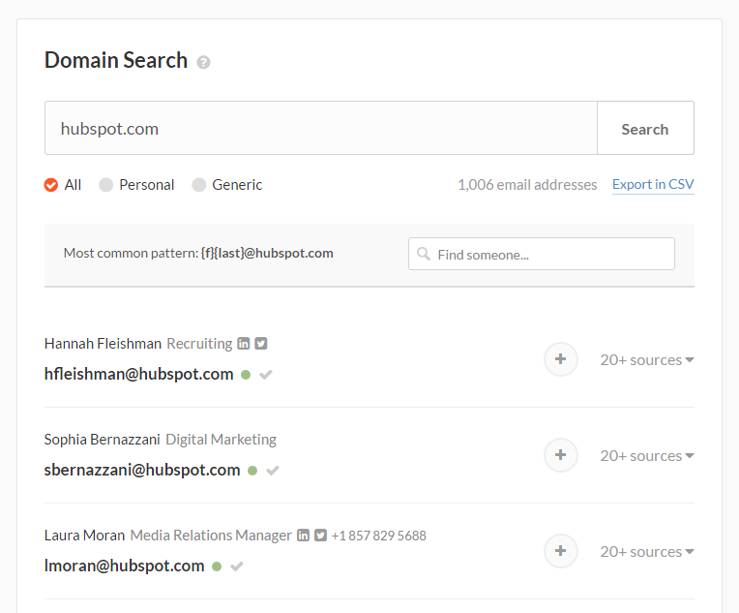
Task: Expand 20+ sources for Sophia Bernazzani
Action: coord(646,456)
